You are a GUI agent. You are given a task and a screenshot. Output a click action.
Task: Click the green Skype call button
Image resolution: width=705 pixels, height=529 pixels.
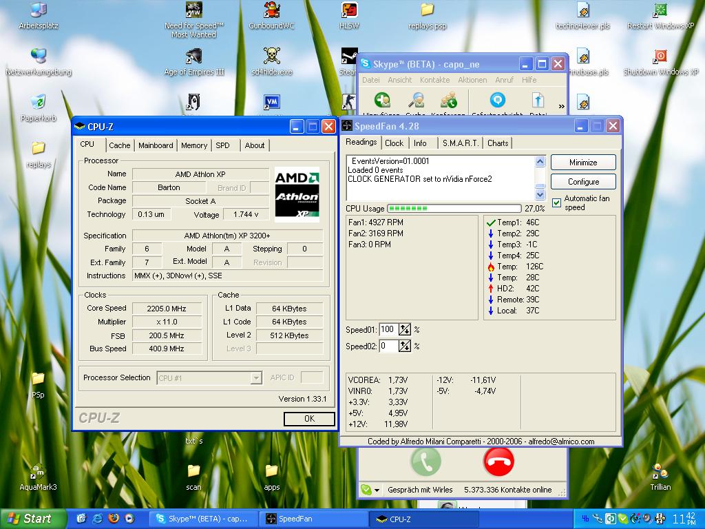click(425, 461)
